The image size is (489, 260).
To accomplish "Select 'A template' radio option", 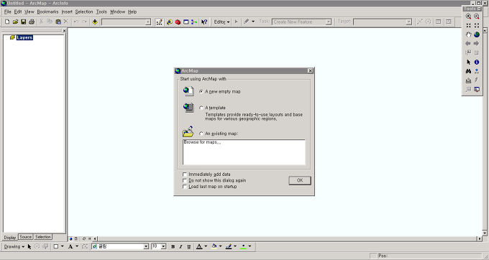I will tap(201, 108).
